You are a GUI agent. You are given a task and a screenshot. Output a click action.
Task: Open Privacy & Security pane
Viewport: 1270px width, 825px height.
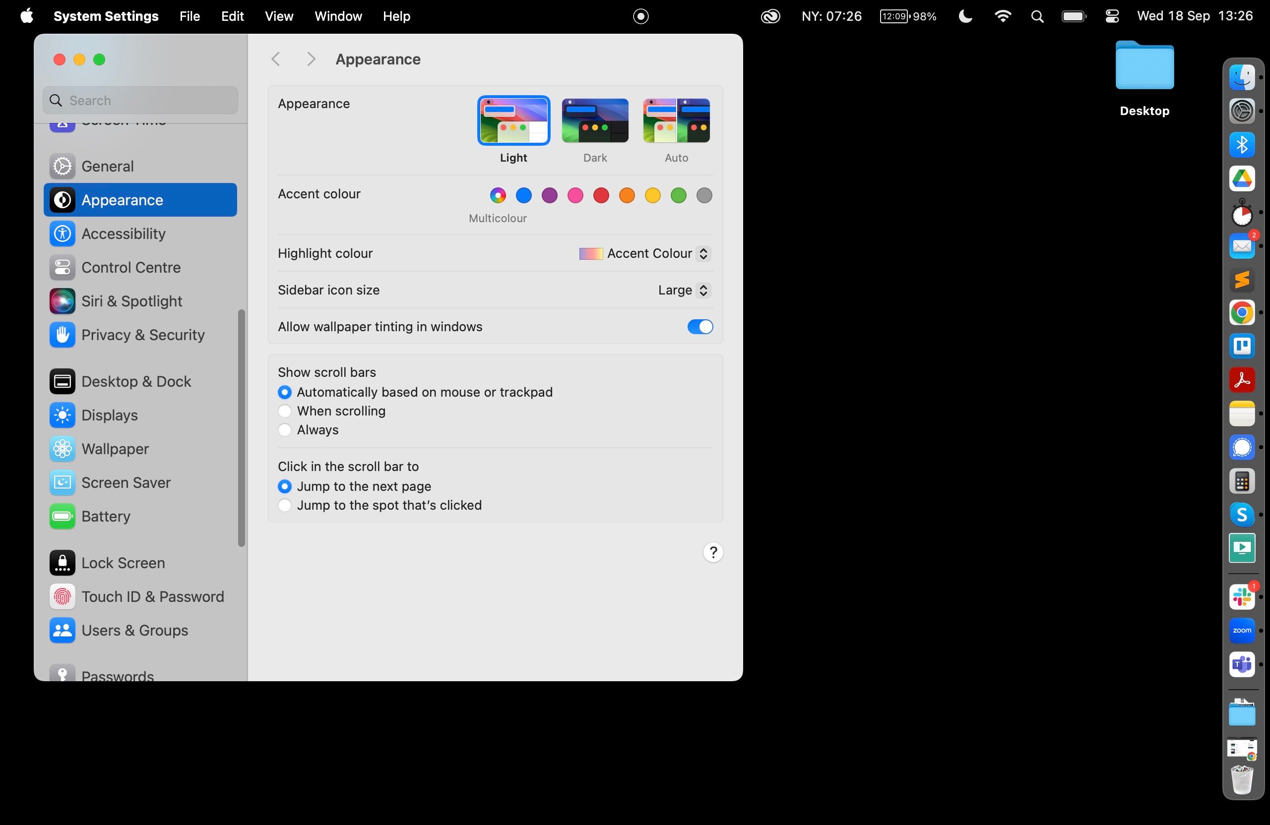pos(142,335)
